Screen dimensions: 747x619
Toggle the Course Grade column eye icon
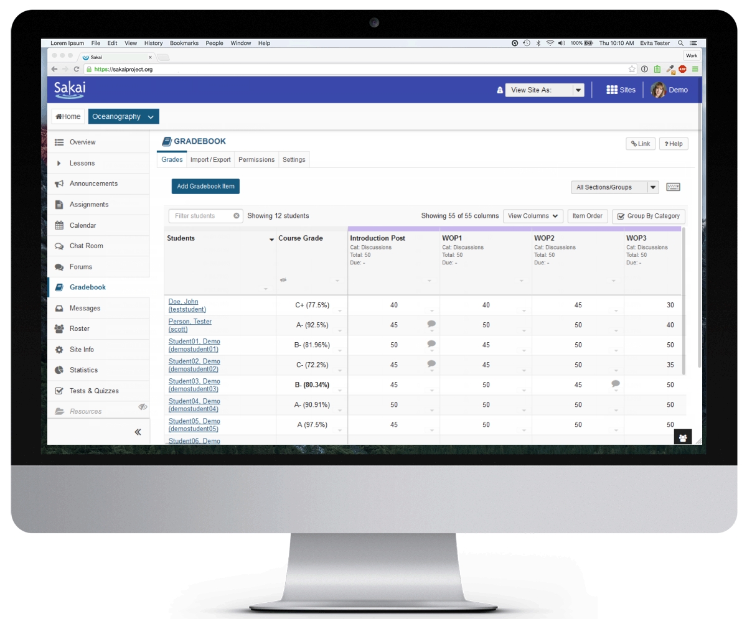coord(283,280)
